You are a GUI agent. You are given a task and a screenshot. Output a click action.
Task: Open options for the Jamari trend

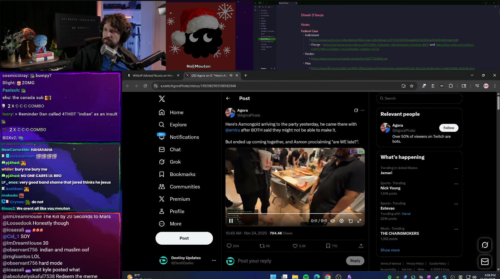click(x=456, y=169)
